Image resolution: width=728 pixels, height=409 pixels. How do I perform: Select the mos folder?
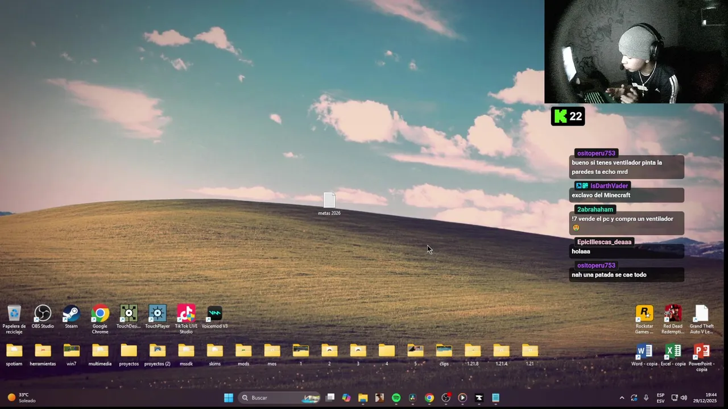pos(272,355)
